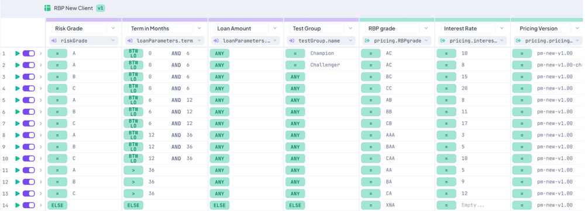Run row 1 with the play icon

(18, 54)
